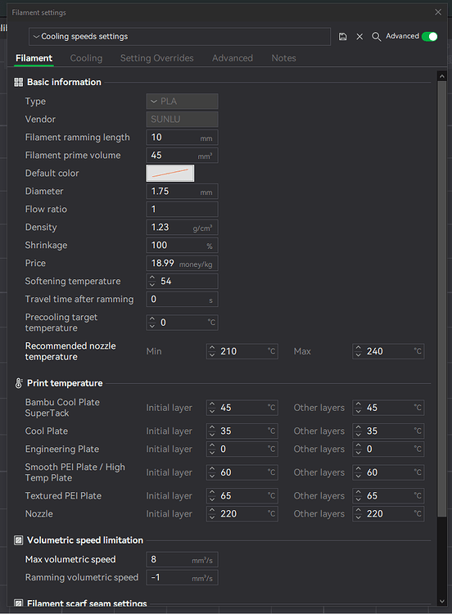Edit the Max volumetric speed field
Image resolution: width=452 pixels, height=614 pixels.
[182, 560]
